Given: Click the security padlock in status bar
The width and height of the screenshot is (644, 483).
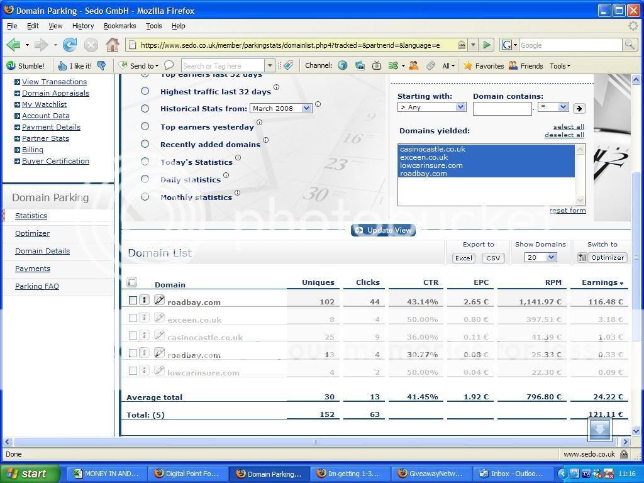Looking at the screenshot, I should pos(624,454).
